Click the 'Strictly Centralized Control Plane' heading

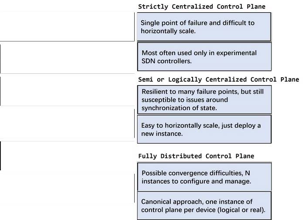202,7
